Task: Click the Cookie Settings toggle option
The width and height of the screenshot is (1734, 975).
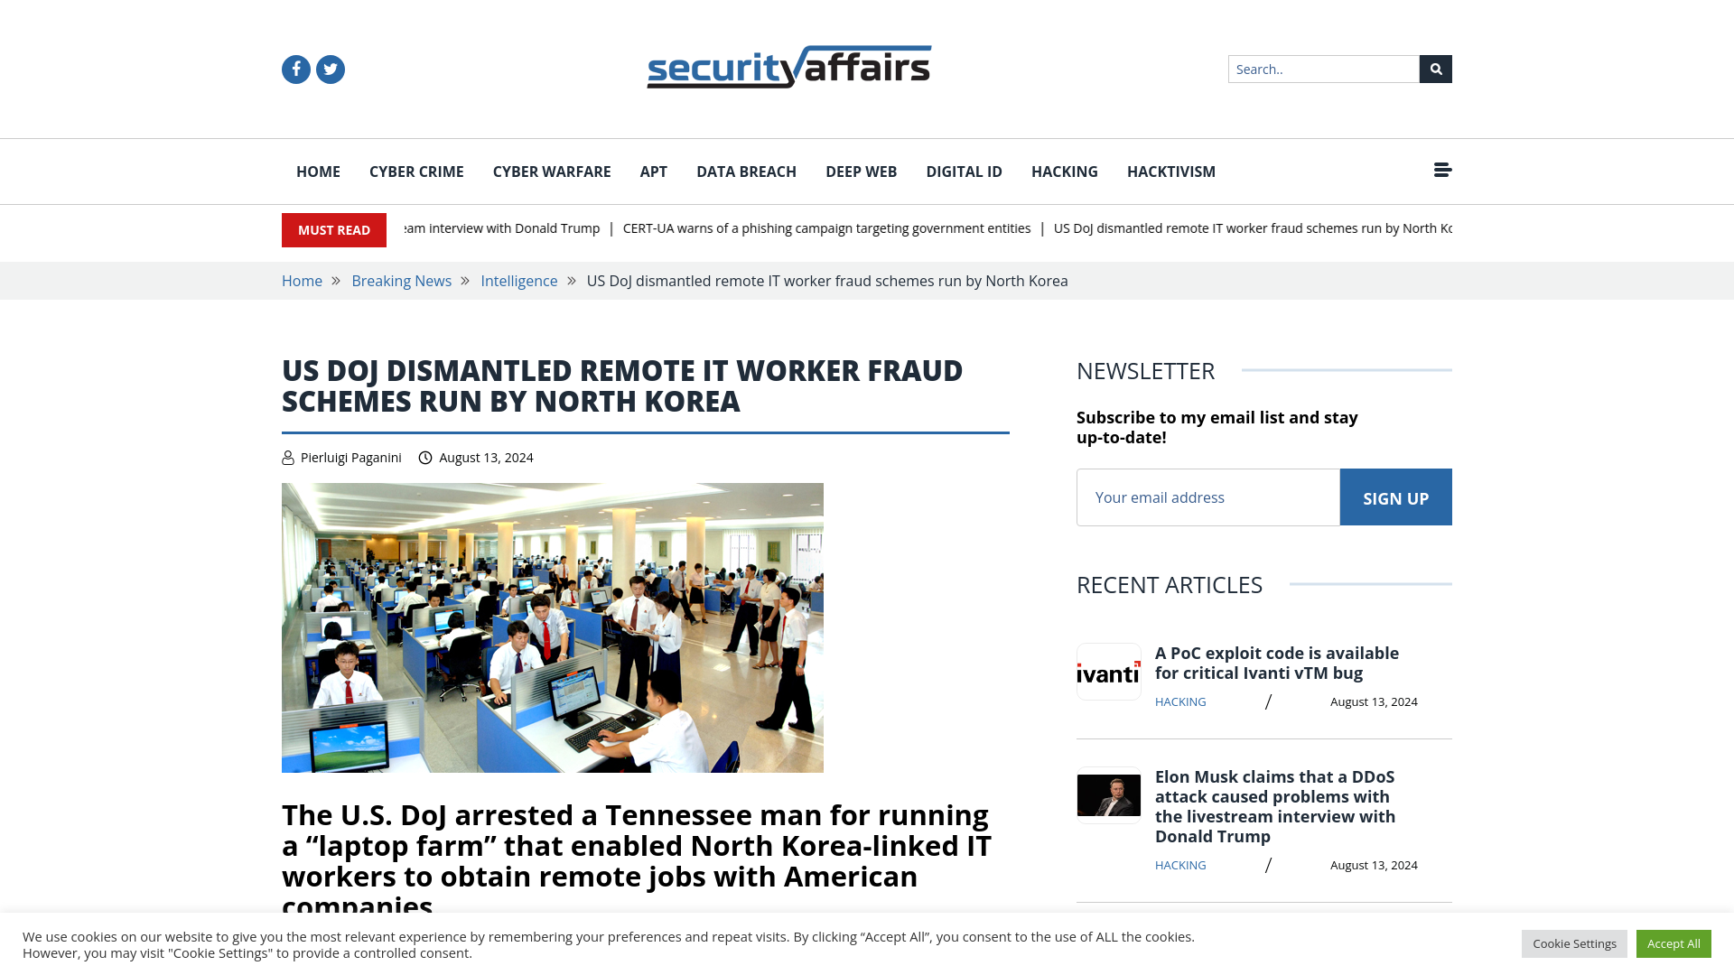Action: pyautogui.click(x=1574, y=942)
